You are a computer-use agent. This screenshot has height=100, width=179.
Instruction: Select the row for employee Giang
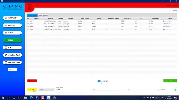tap(102, 26)
